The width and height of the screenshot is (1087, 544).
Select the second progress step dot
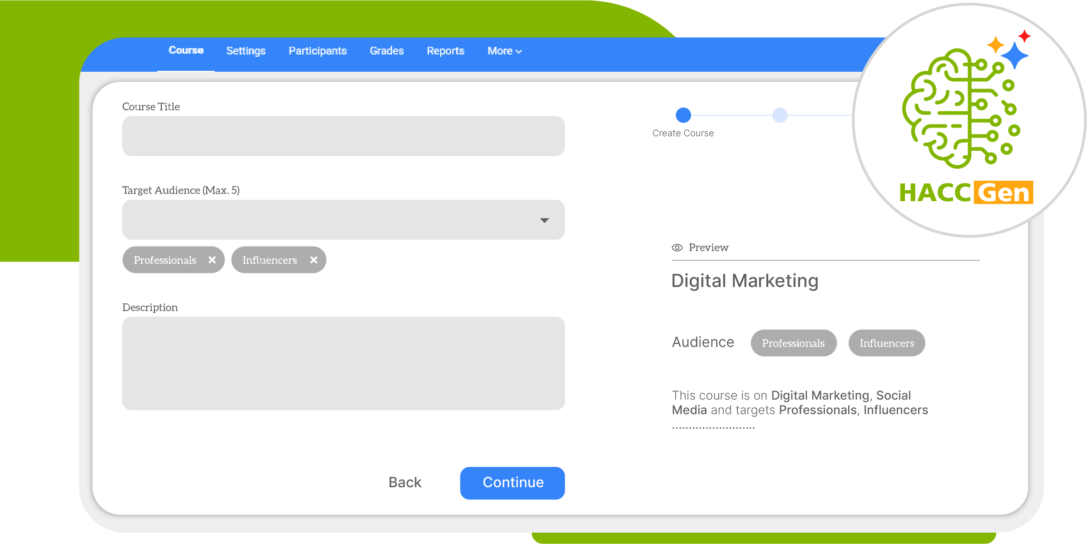pos(780,115)
